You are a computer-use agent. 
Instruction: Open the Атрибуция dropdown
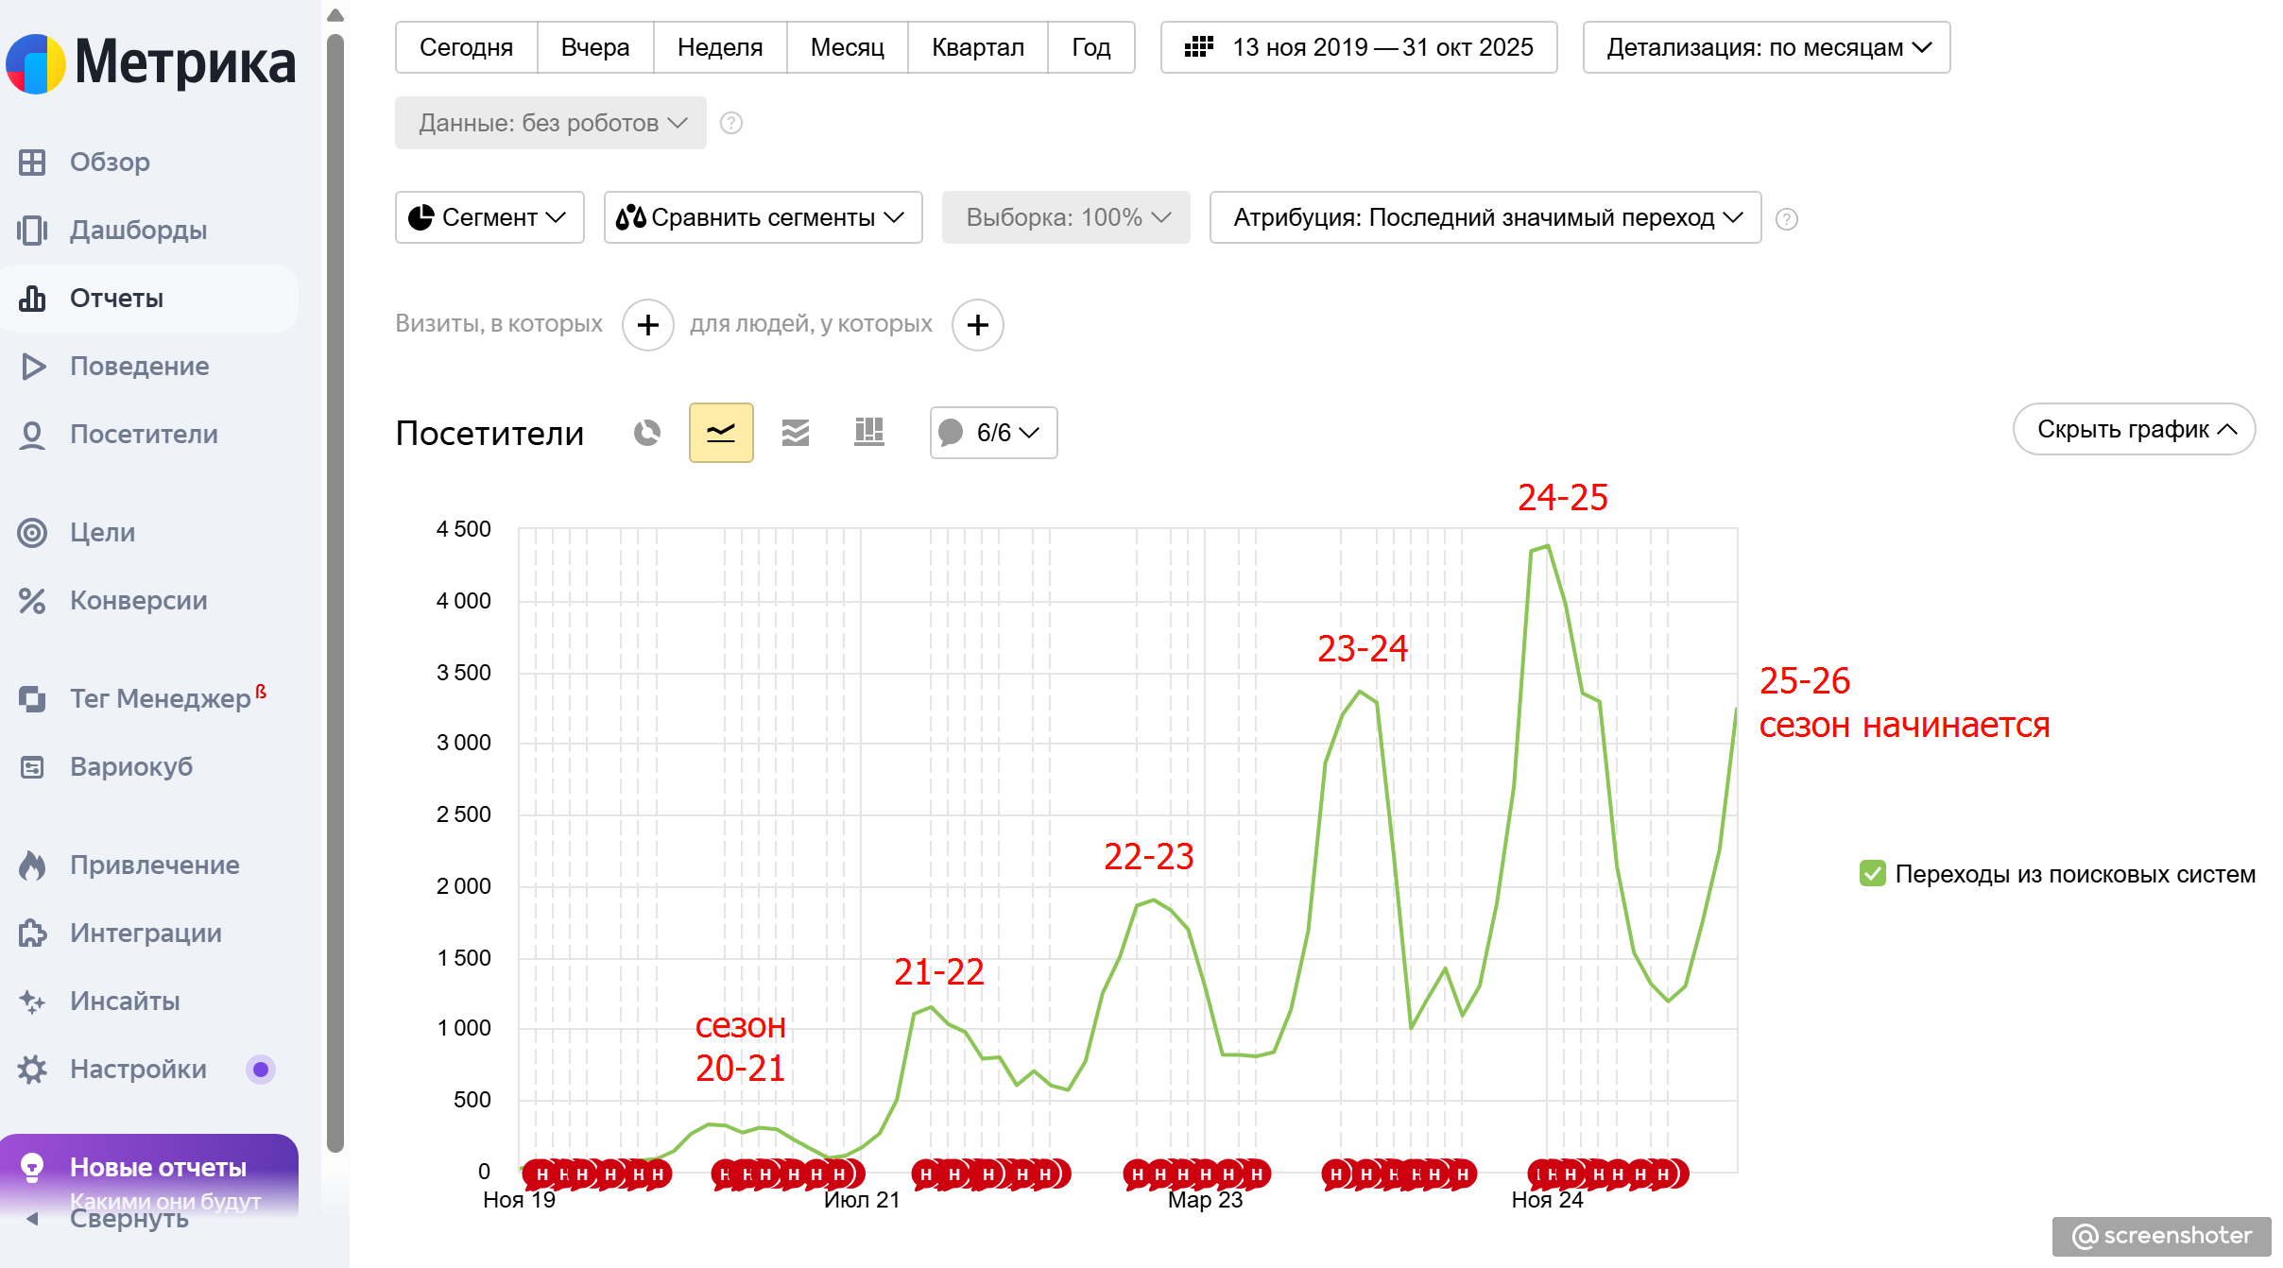click(1485, 217)
